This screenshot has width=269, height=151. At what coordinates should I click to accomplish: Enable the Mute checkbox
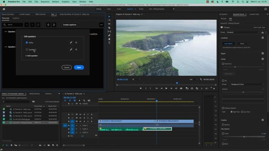pos(223,144)
